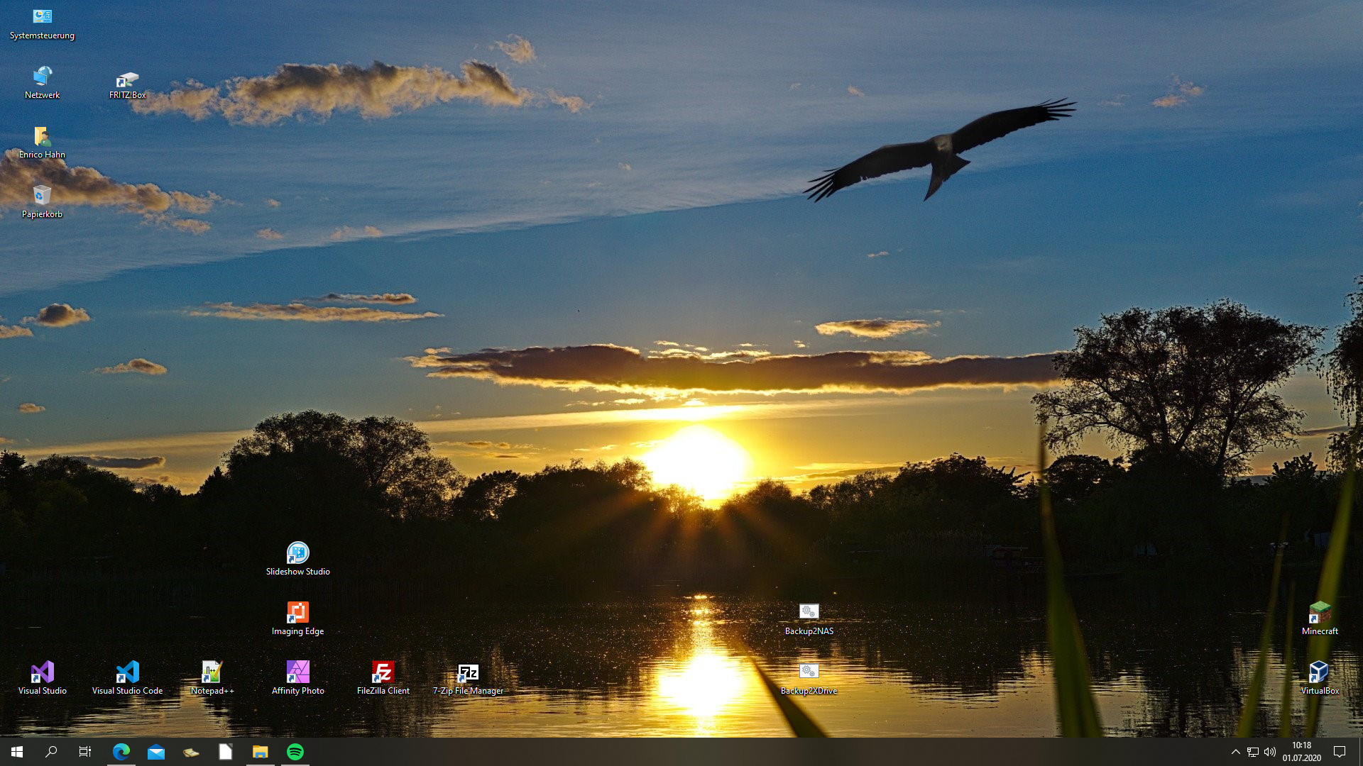1363x766 pixels.
Task: Select the 7-Zip File Manager icon
Action: click(468, 672)
